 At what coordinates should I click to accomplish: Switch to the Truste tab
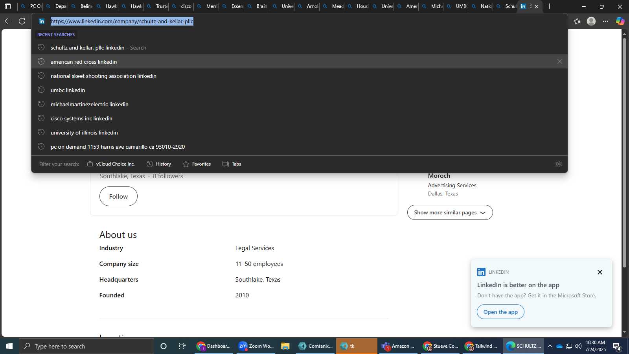point(157,6)
